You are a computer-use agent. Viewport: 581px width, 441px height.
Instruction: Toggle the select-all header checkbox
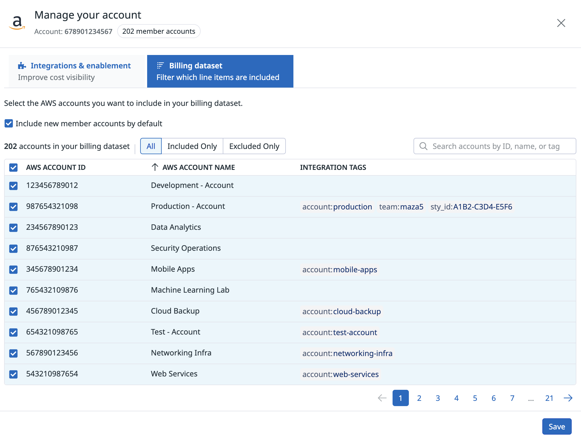13,168
